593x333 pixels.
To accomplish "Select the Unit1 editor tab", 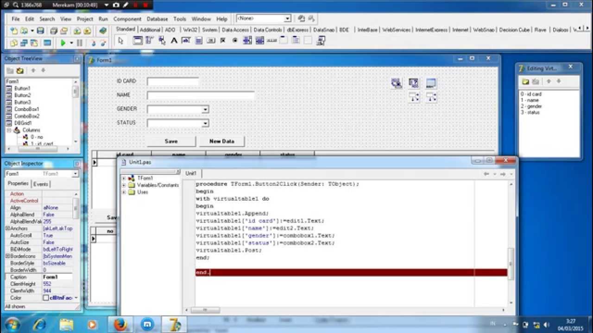I will (x=191, y=173).
